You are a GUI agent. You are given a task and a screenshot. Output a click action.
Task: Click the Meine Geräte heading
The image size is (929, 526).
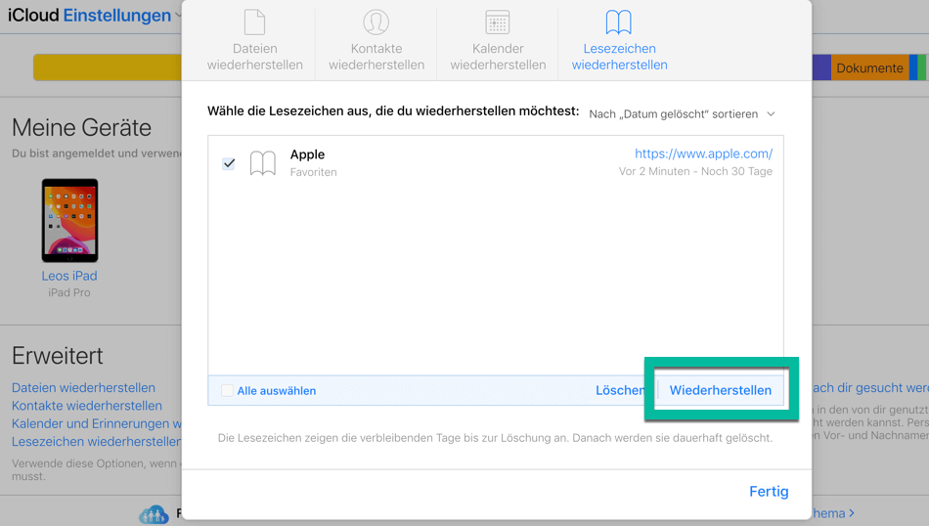pyautogui.click(x=82, y=128)
